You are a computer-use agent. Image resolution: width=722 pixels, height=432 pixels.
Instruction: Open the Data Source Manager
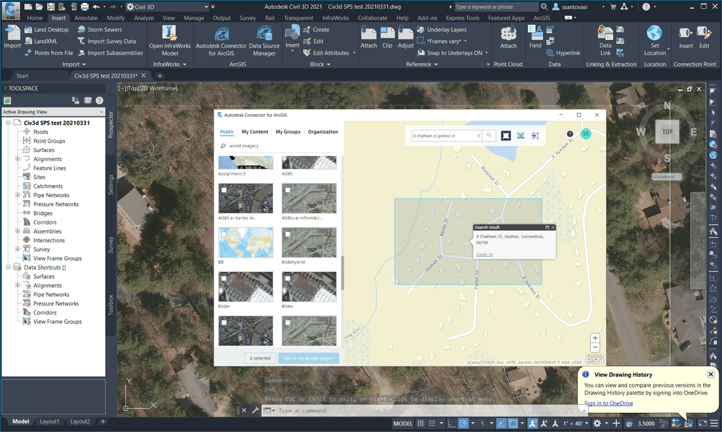pos(264,41)
